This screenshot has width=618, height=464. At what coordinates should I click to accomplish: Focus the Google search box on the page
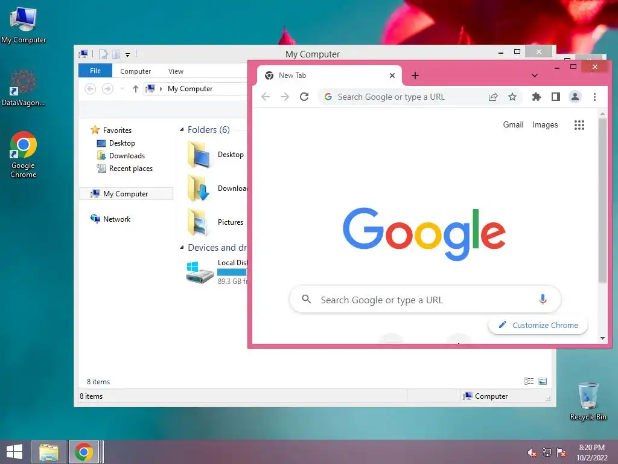click(425, 300)
